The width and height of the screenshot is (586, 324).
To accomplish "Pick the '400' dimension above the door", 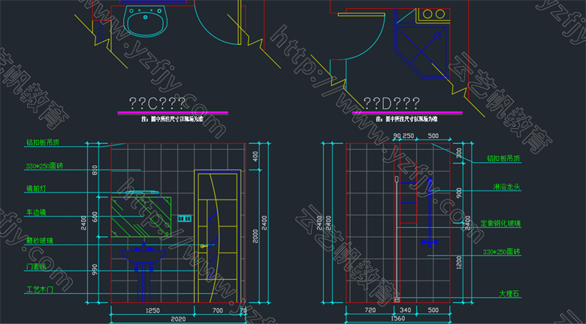I will pyautogui.click(x=255, y=157).
